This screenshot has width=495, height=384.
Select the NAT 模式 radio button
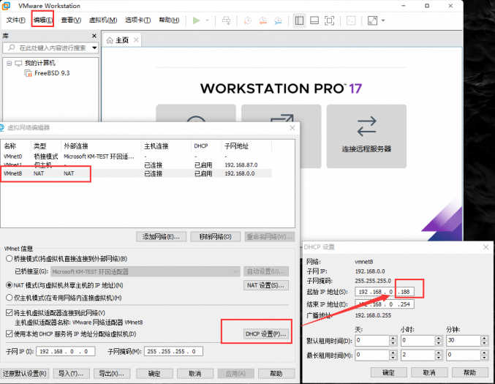(10, 285)
